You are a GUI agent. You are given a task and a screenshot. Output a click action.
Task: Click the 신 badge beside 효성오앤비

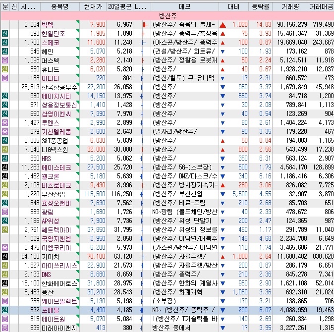[5, 203]
